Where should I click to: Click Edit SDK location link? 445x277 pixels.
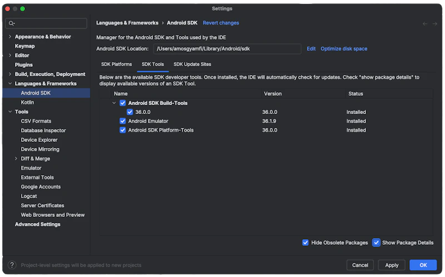(x=311, y=49)
